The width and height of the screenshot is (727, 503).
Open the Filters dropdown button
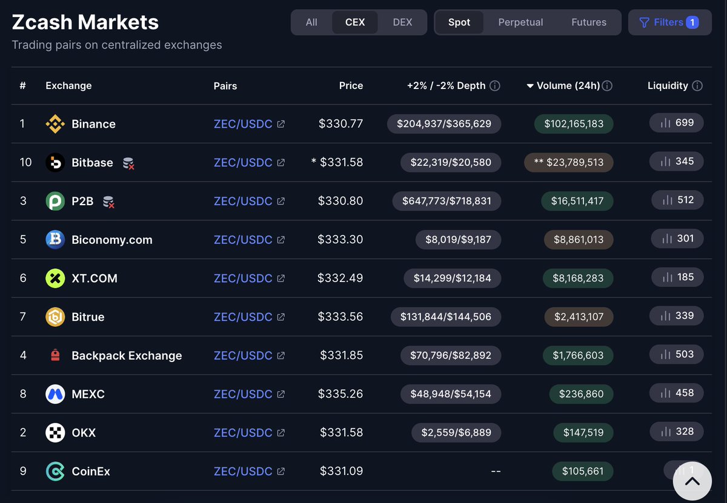(669, 22)
